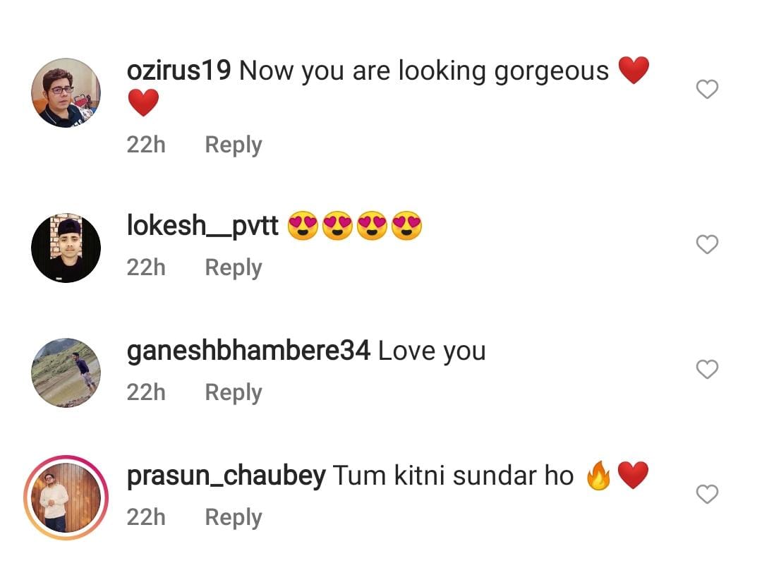Open ozirus19's profile picture
The width and height of the screenshot is (762, 568).
pyautogui.click(x=66, y=92)
